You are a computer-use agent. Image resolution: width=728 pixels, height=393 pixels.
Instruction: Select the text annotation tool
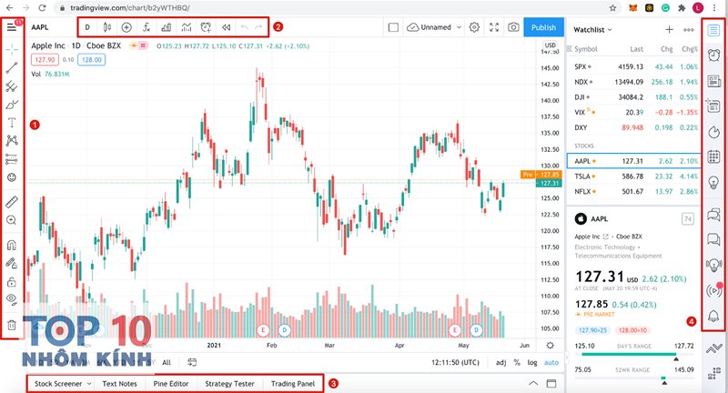coord(12,123)
